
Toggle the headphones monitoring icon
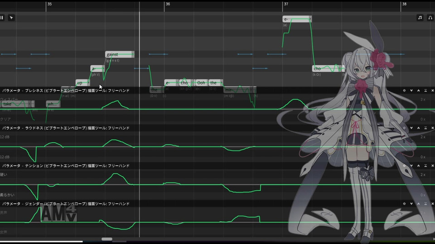(x=430, y=18)
